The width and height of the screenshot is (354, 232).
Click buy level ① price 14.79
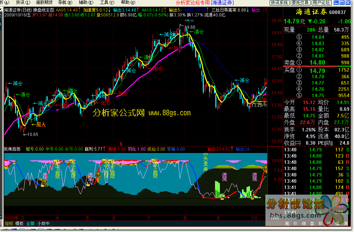[x=317, y=71]
